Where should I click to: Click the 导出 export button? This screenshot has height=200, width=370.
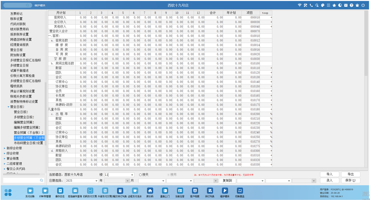(x=351, y=174)
